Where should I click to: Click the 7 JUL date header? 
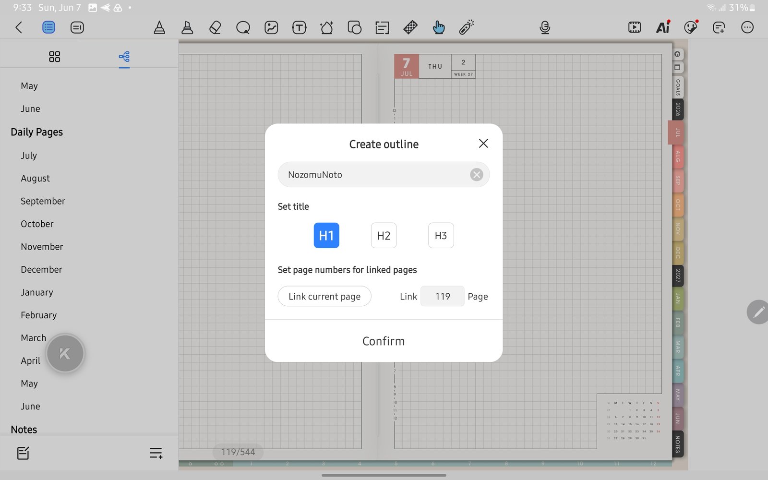pos(407,66)
